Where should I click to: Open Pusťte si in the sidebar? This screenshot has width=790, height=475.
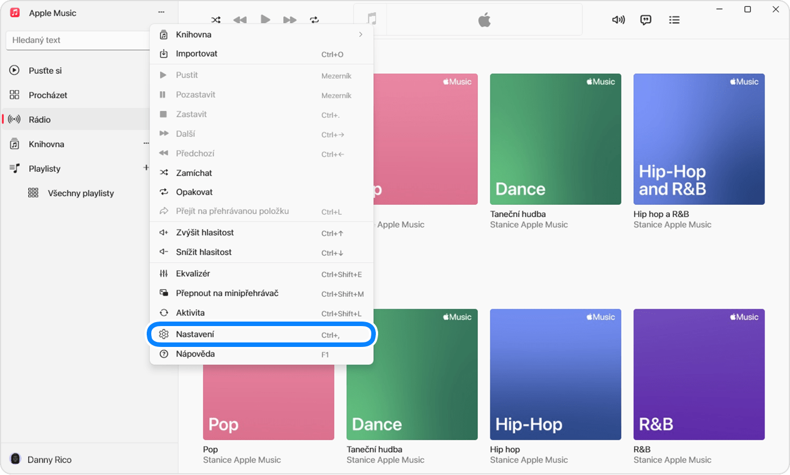[x=76, y=71]
